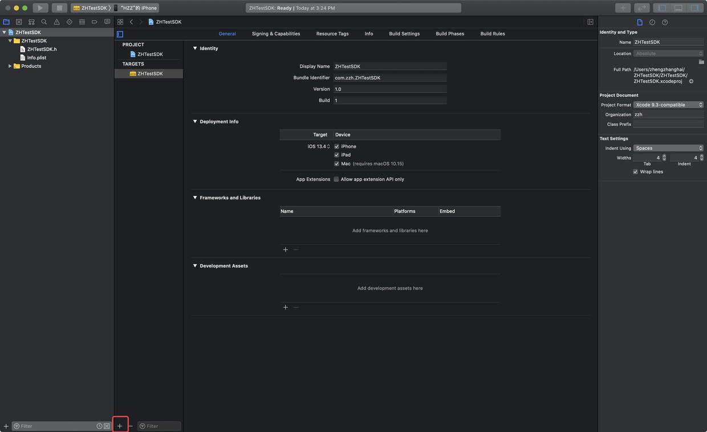Collapse Frameworks and Libraries section

[195, 198]
